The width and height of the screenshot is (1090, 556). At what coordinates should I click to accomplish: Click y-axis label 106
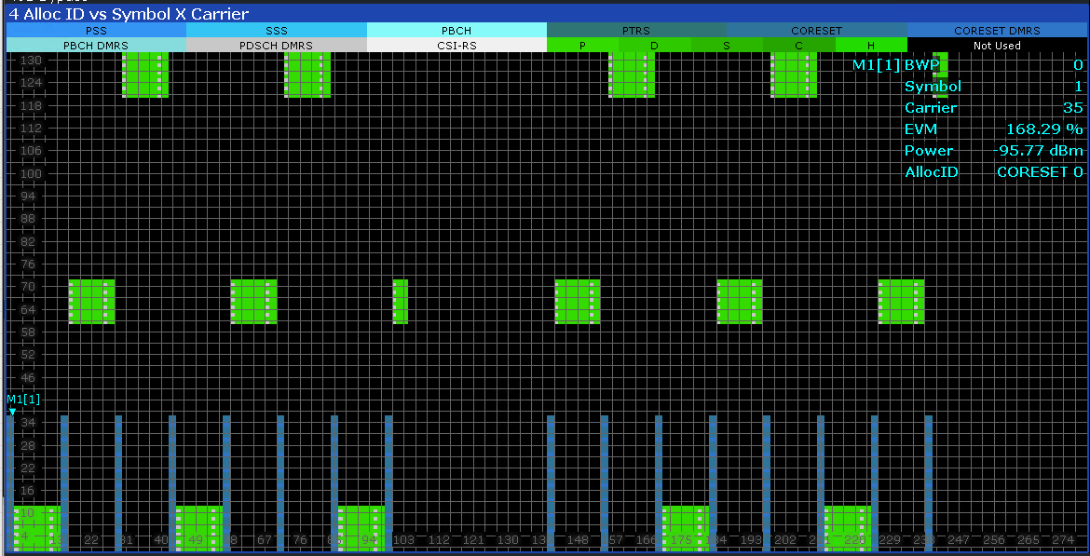(x=32, y=151)
